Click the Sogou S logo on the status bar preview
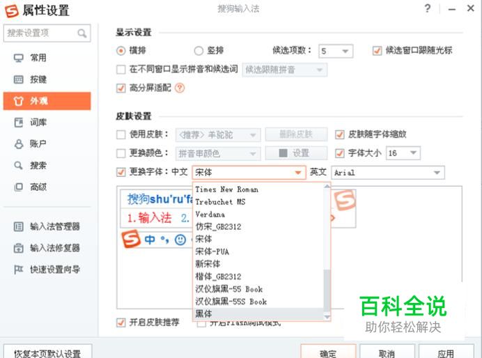The height and width of the screenshot is (358, 482). point(131,239)
